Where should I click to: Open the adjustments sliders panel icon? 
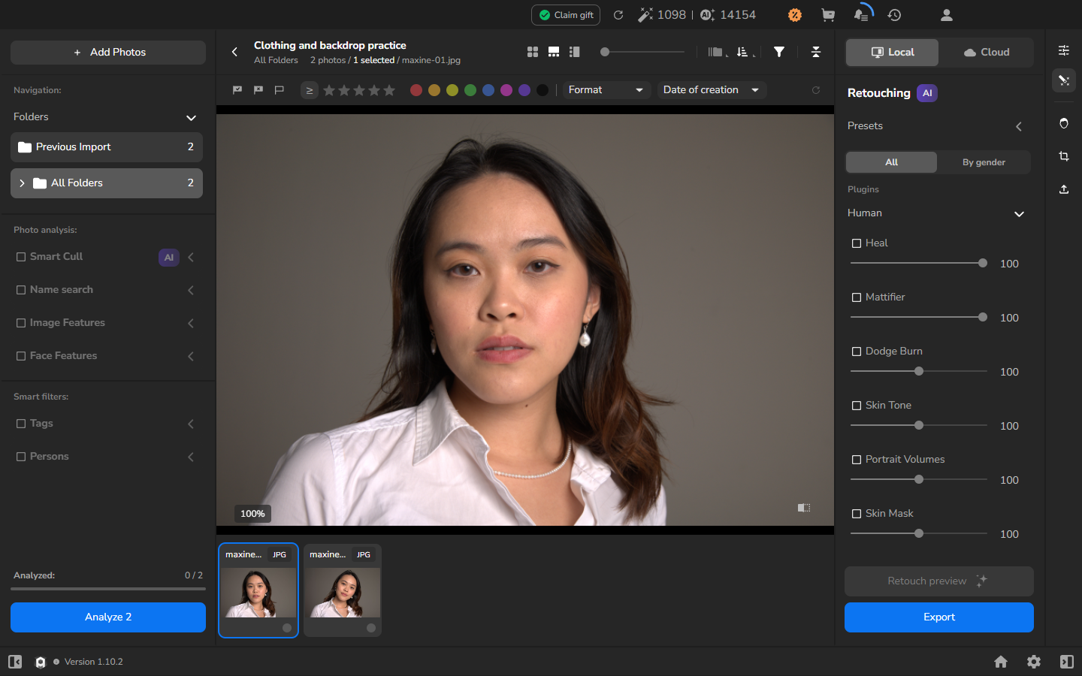point(1064,50)
